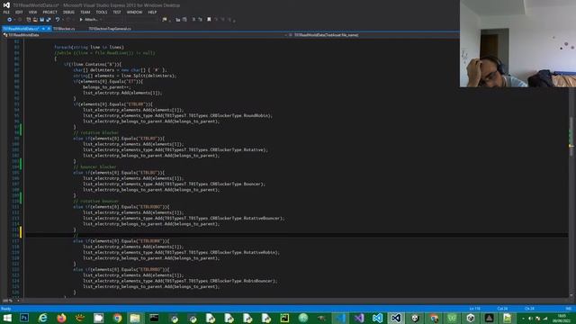Screen dimensions: 576x324
Task: Click the foreach(string line in lines) line
Action: (89, 48)
